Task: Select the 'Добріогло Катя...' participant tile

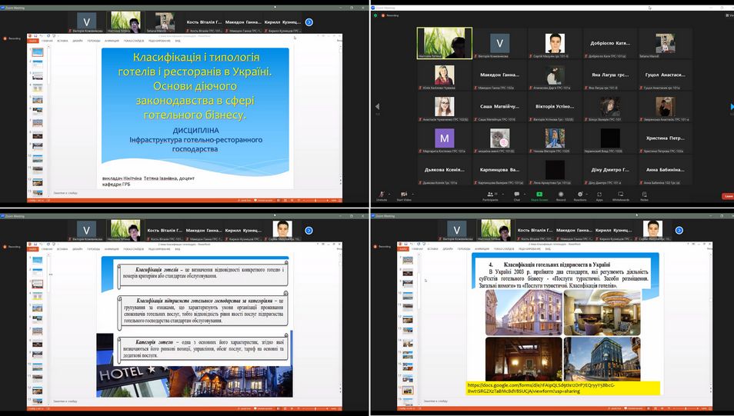Action: (x=610, y=43)
